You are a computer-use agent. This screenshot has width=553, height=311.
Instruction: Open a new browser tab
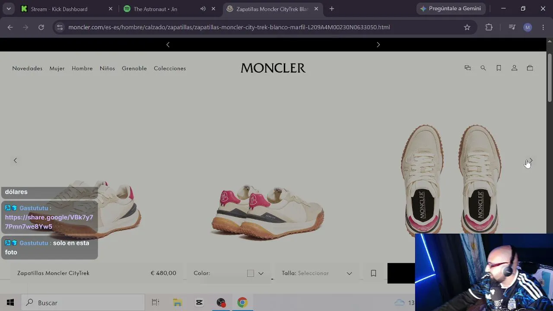tap(332, 9)
